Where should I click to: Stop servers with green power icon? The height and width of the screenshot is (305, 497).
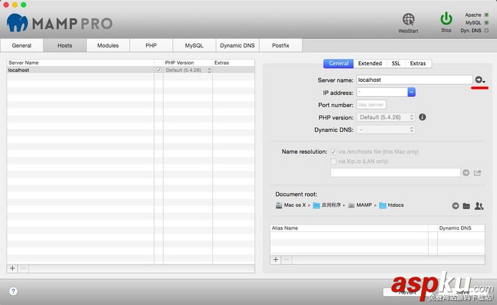pos(446,19)
